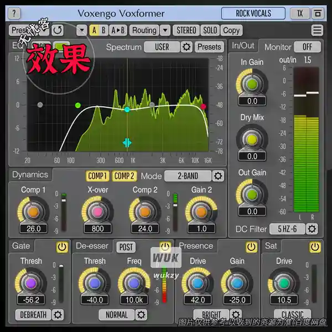Screen dimensions: 332x332
Task: Open the hamburger menu icon
Action: click(317, 30)
